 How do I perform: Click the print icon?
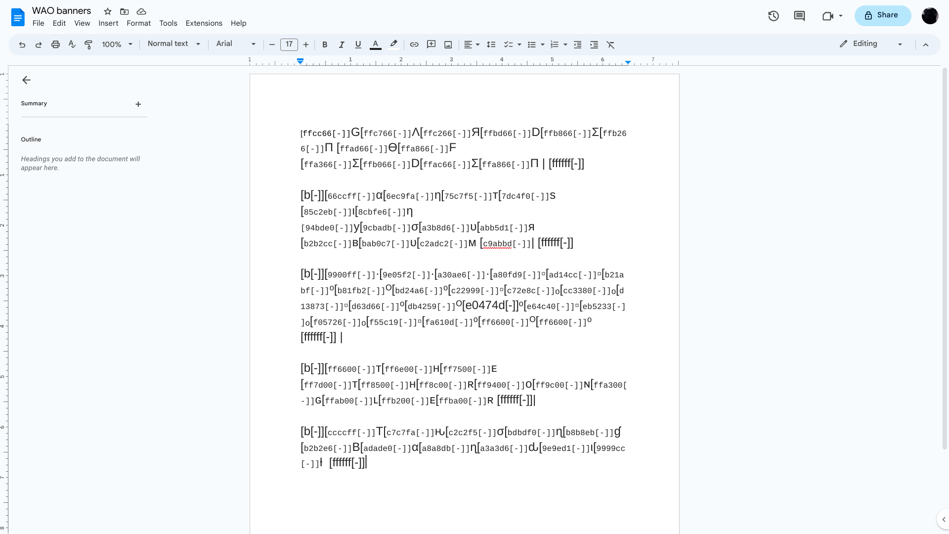pos(55,44)
